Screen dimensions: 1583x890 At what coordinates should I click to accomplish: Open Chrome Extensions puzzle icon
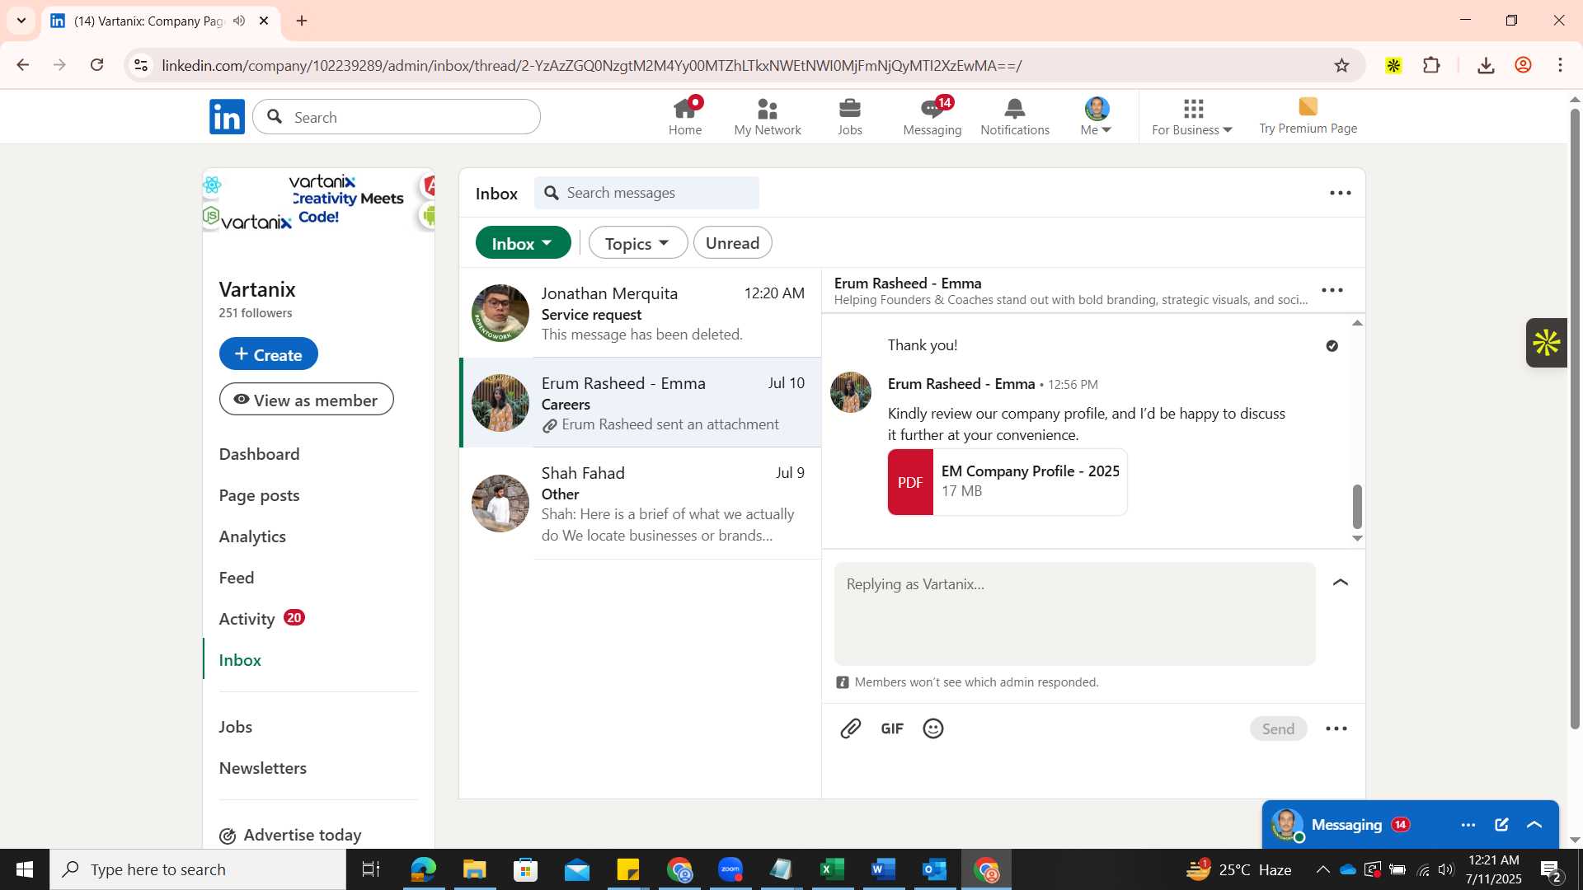pyautogui.click(x=1432, y=65)
